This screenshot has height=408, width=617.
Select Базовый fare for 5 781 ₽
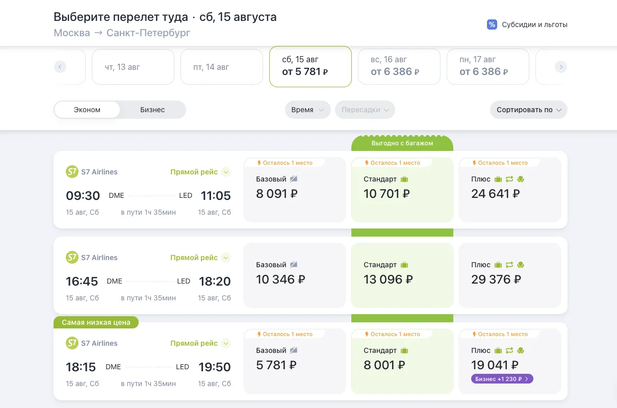[x=295, y=361]
